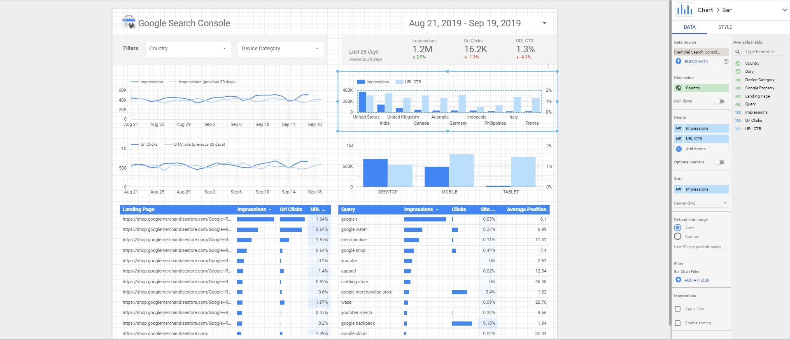Viewport: 790px width, 340px height.
Task: Check the Apply filter checkbox
Action: pos(678,309)
